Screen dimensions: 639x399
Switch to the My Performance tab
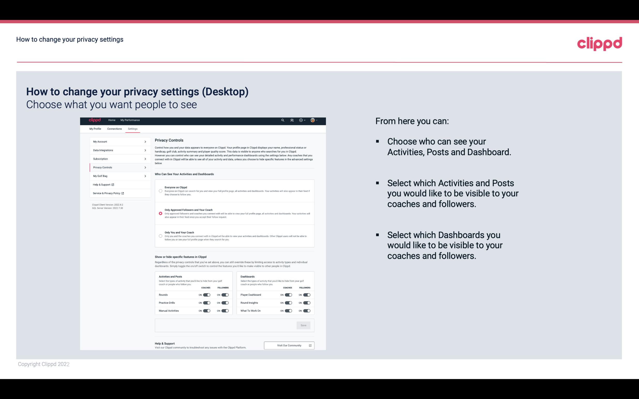tap(130, 120)
